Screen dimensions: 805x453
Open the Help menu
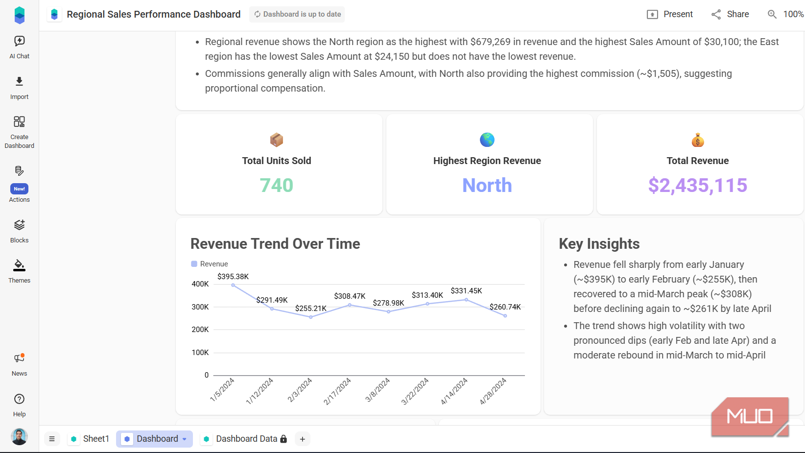(x=20, y=405)
